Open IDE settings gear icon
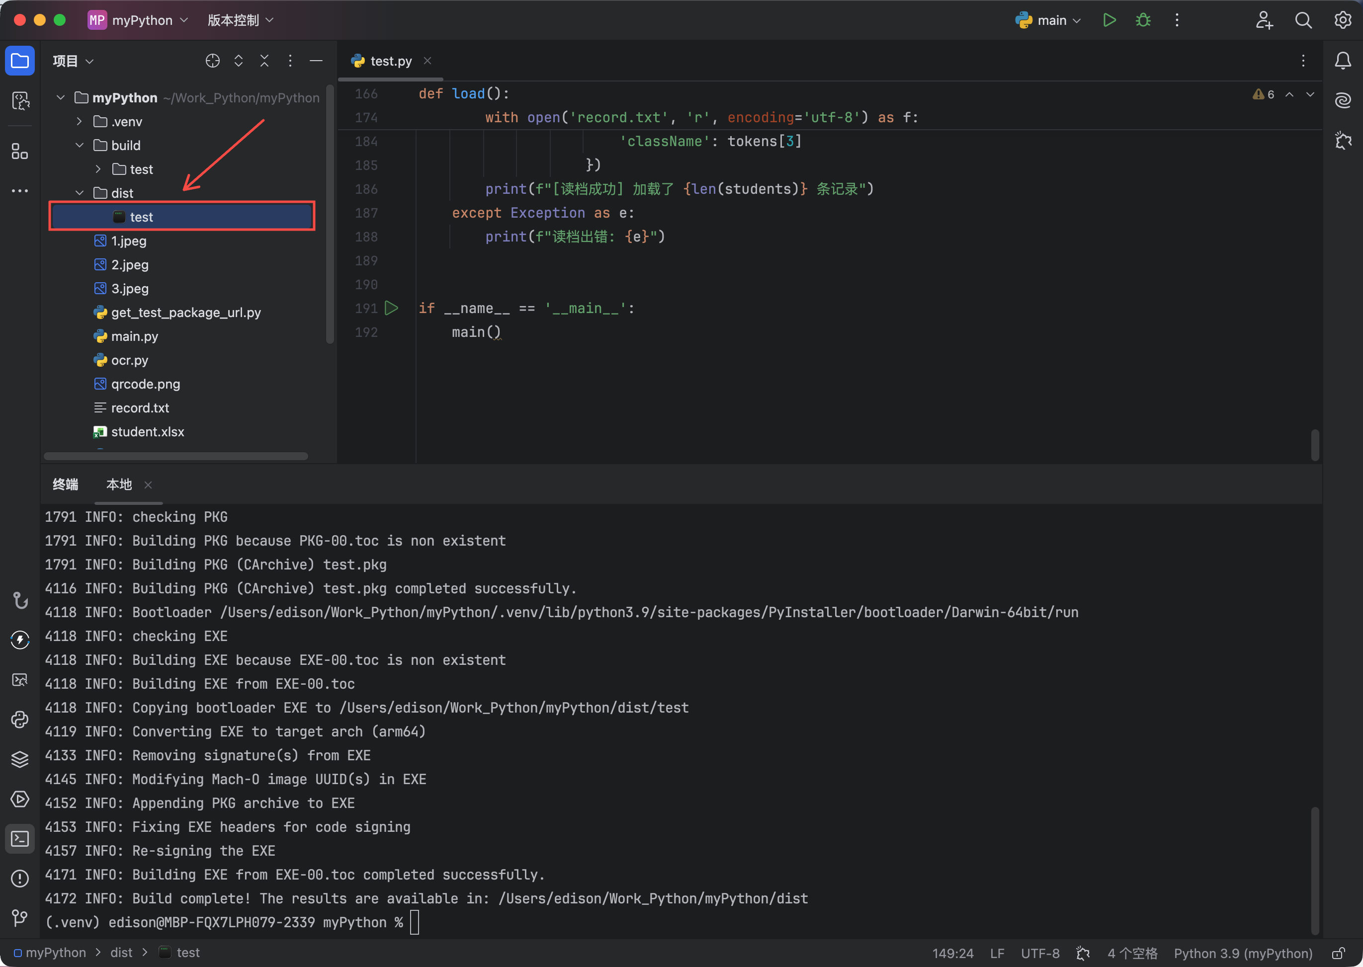The image size is (1363, 967). point(1342,20)
